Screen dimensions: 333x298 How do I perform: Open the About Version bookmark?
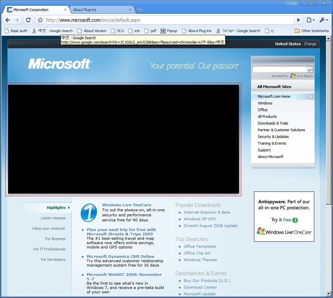pyautogui.click(x=92, y=31)
